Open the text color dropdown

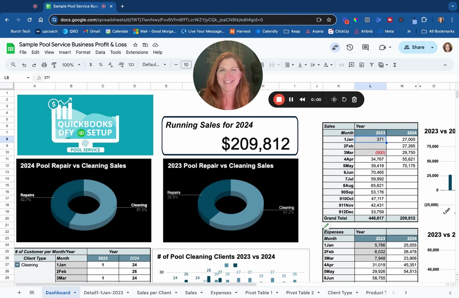point(328,65)
